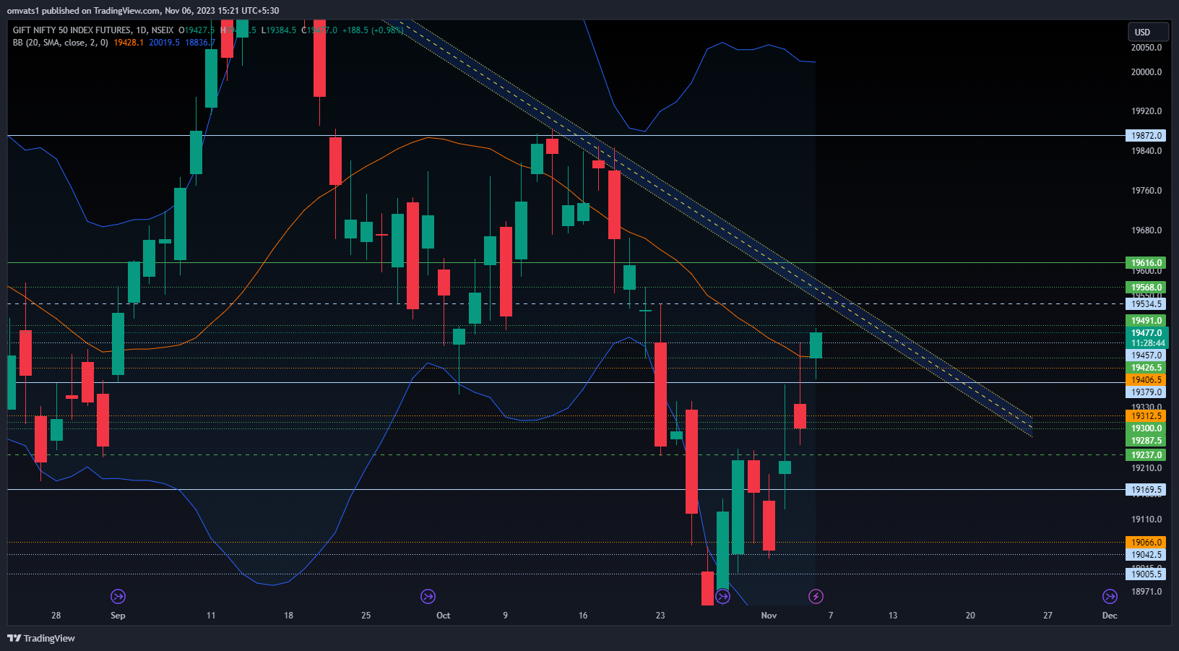1179x651 pixels.
Task: Click the 19042.5 price label
Action: point(1146,555)
